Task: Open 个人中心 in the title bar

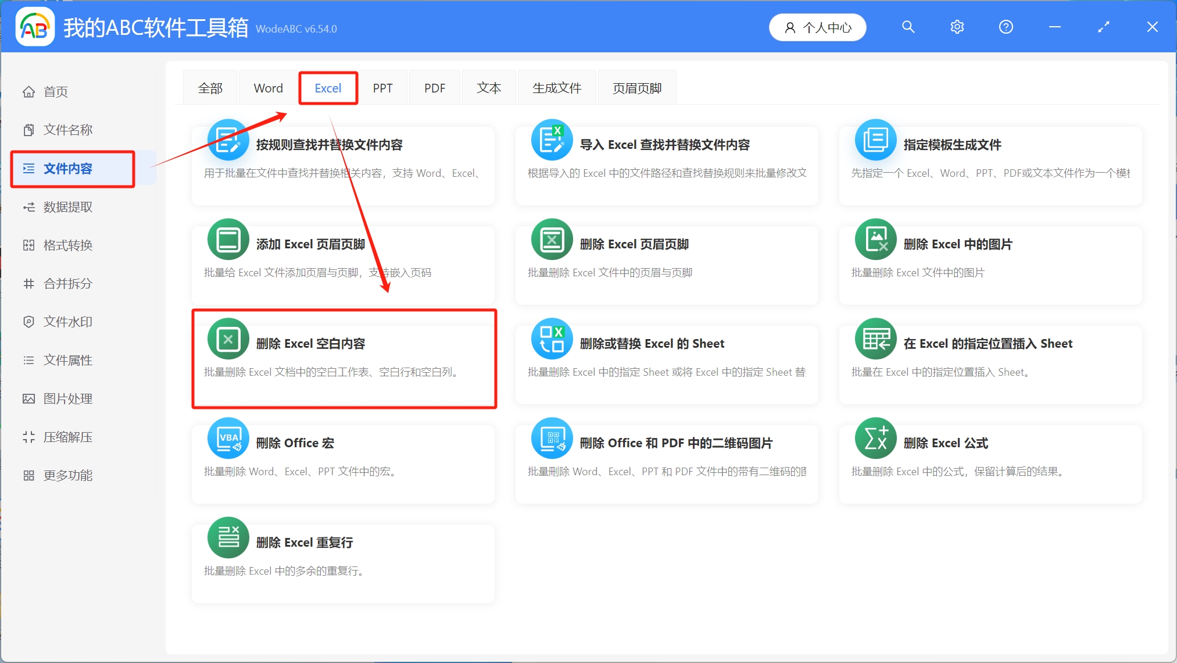Action: tap(817, 27)
